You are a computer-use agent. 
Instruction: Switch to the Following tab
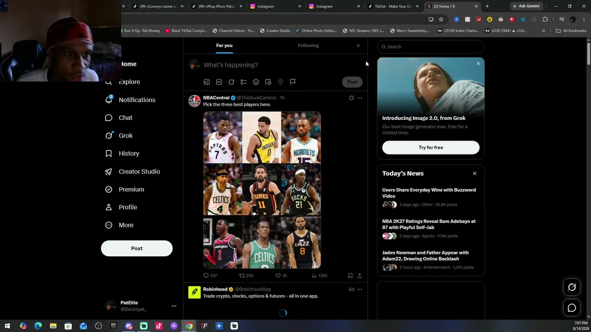pyautogui.click(x=308, y=46)
